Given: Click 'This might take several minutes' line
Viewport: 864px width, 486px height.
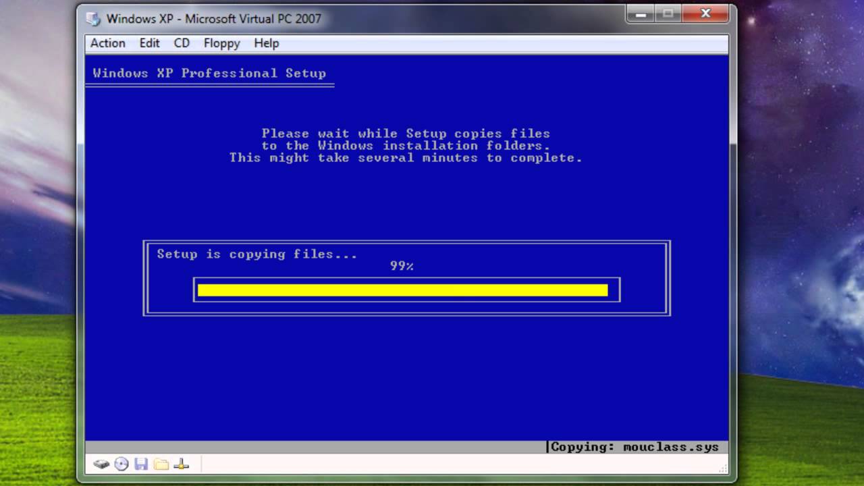Looking at the screenshot, I should pos(406,158).
